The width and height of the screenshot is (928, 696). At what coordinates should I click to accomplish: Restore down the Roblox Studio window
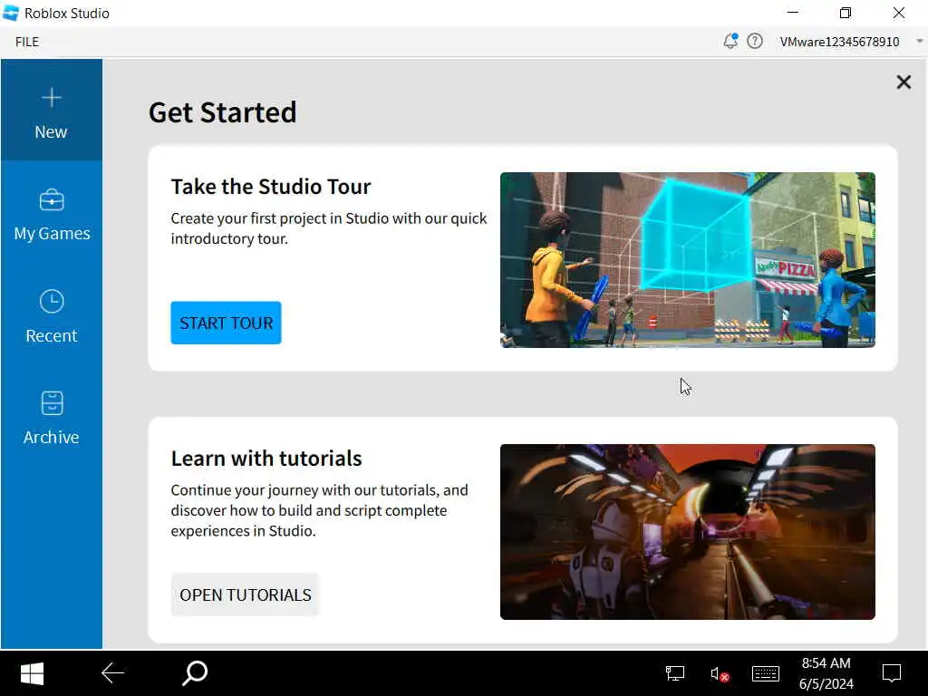click(846, 13)
